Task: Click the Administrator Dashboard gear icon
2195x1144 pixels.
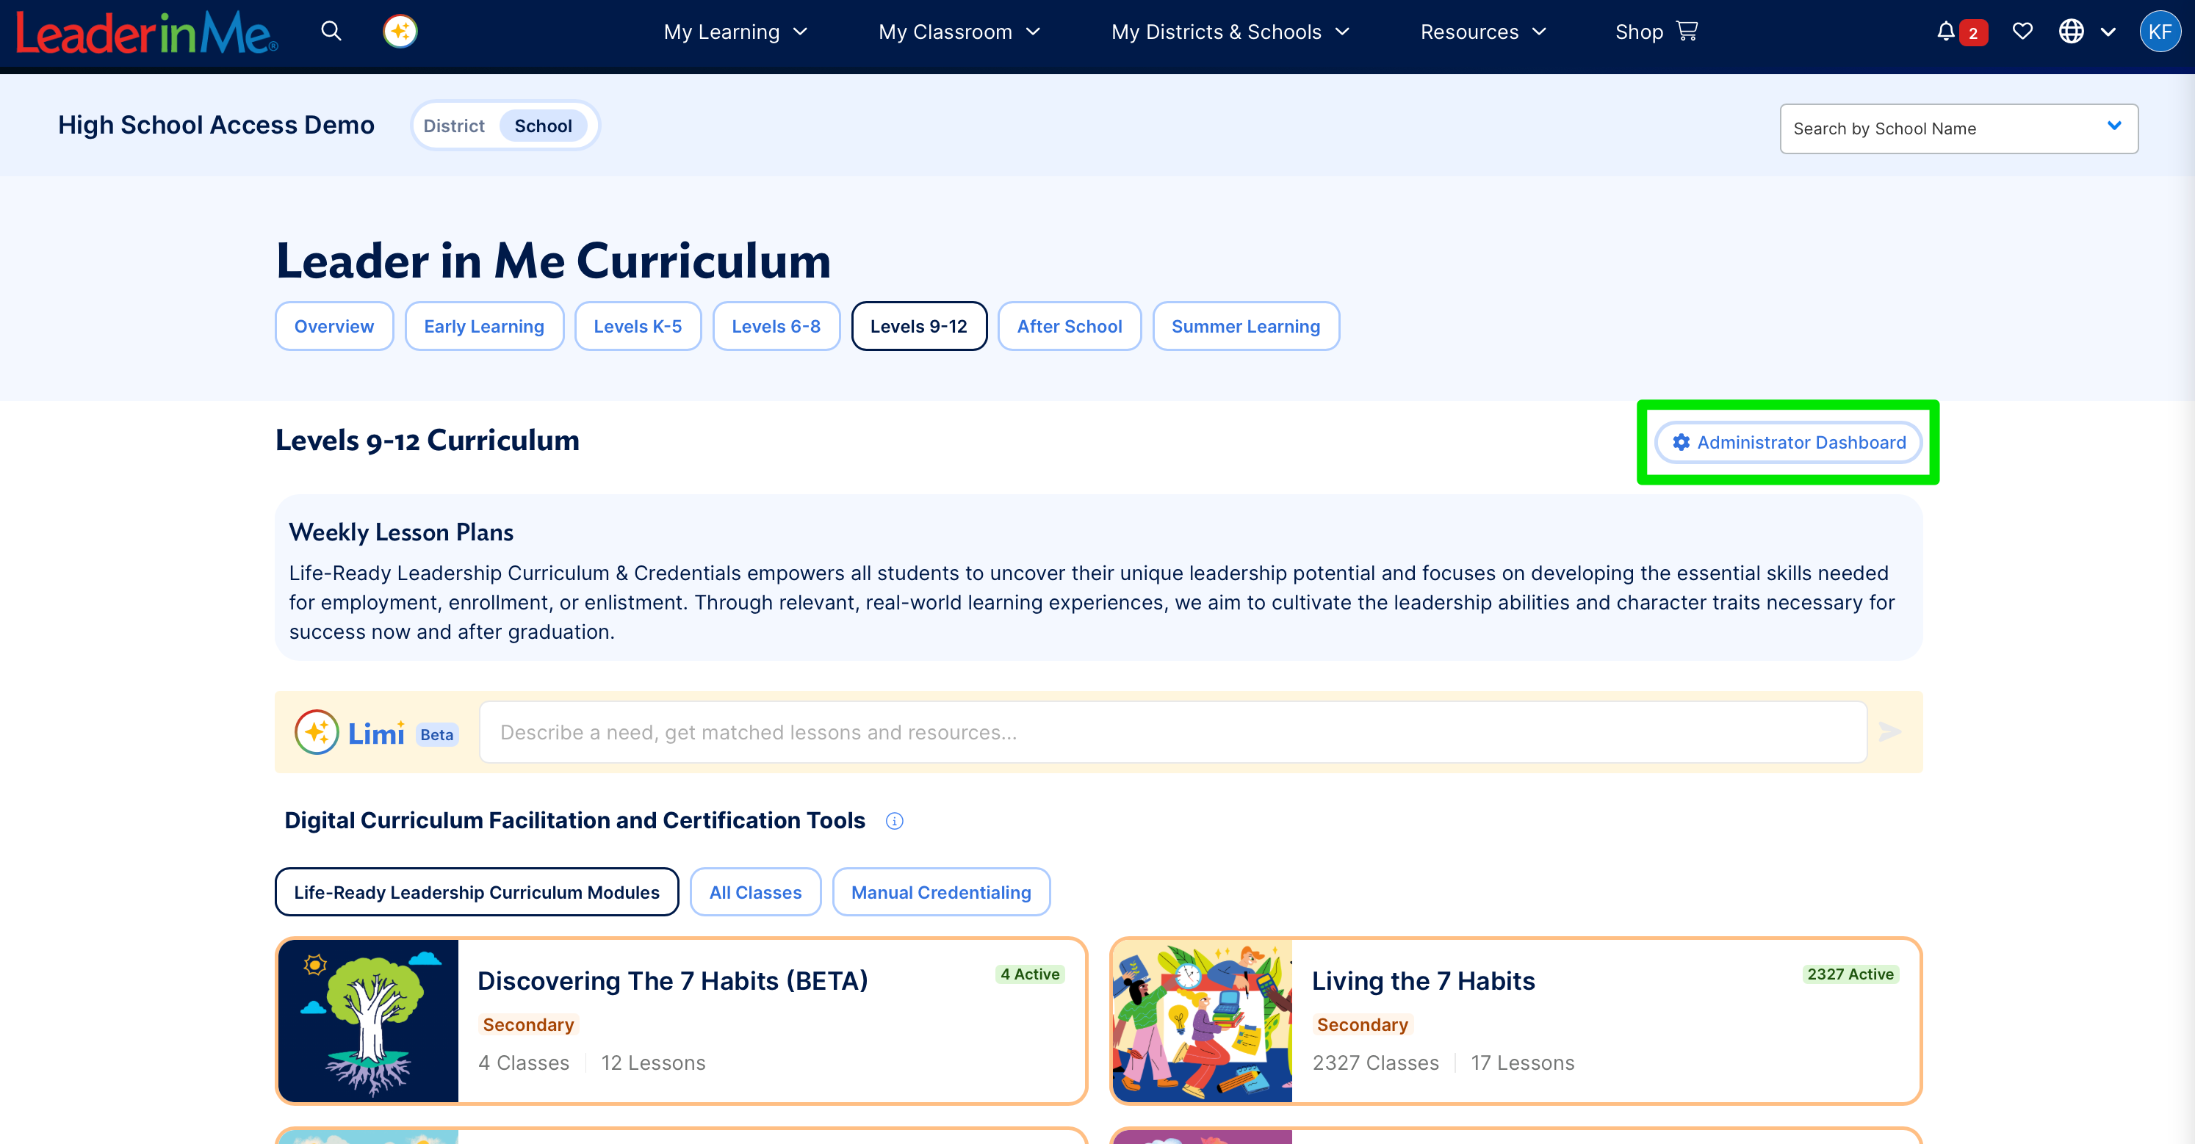Action: (1680, 442)
